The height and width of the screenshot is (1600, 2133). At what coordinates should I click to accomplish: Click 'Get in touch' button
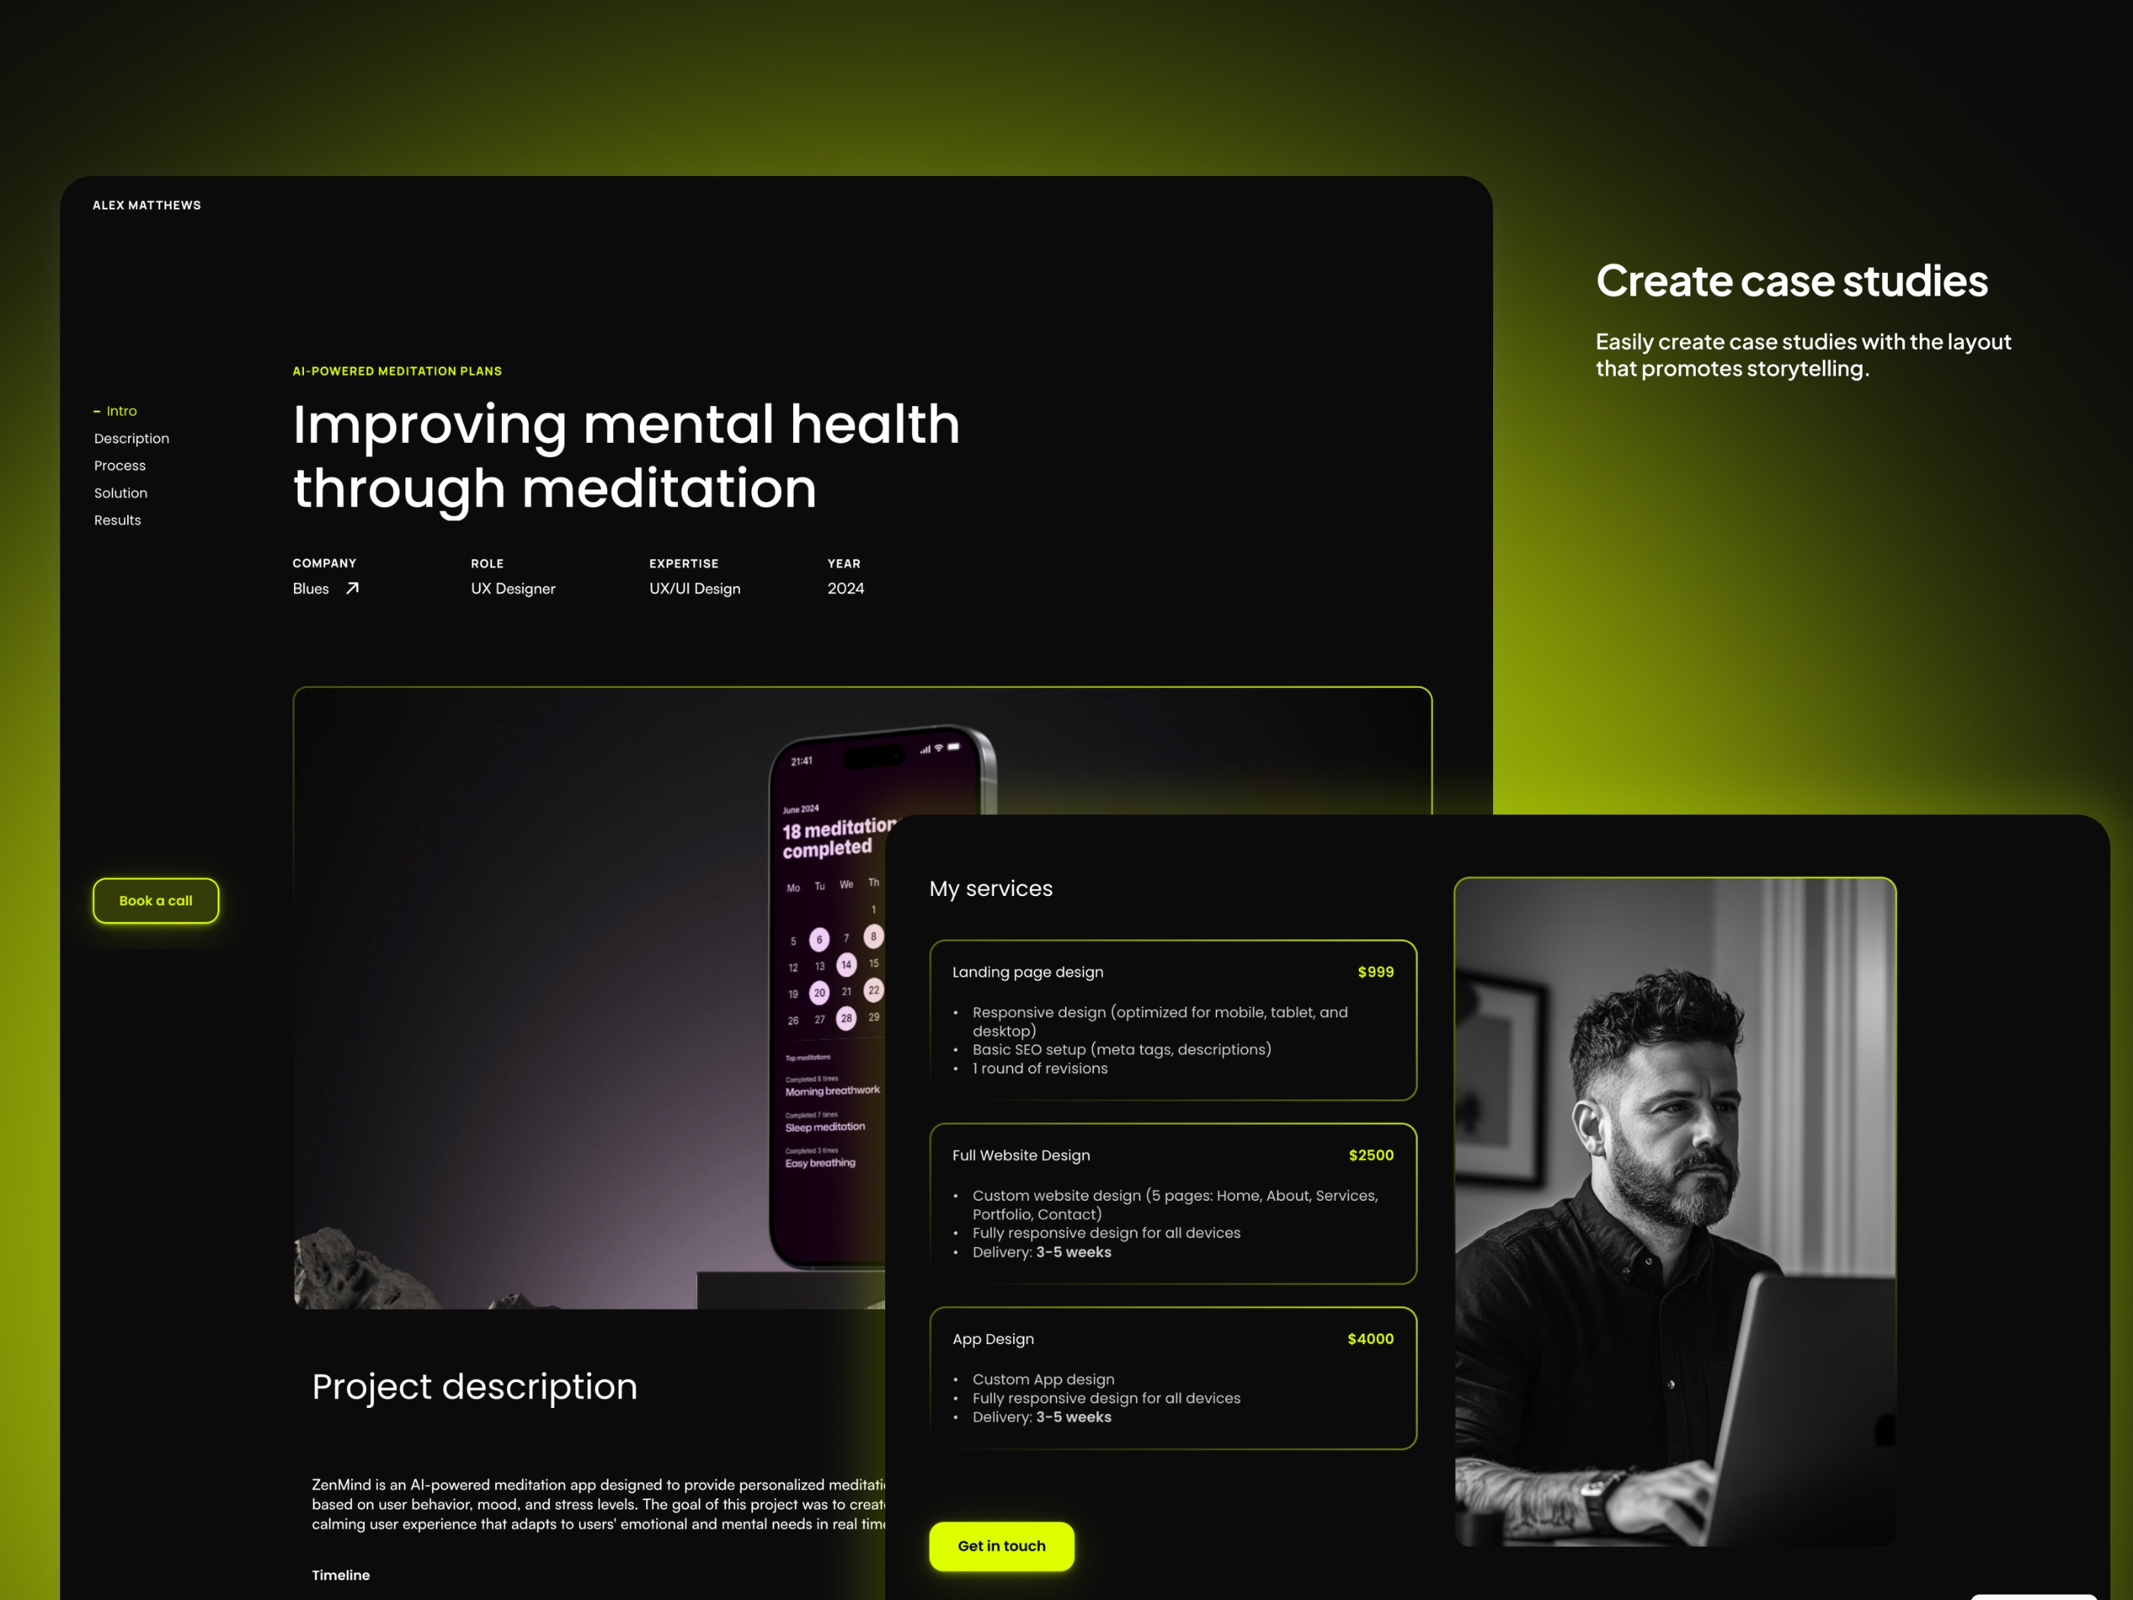click(999, 1544)
